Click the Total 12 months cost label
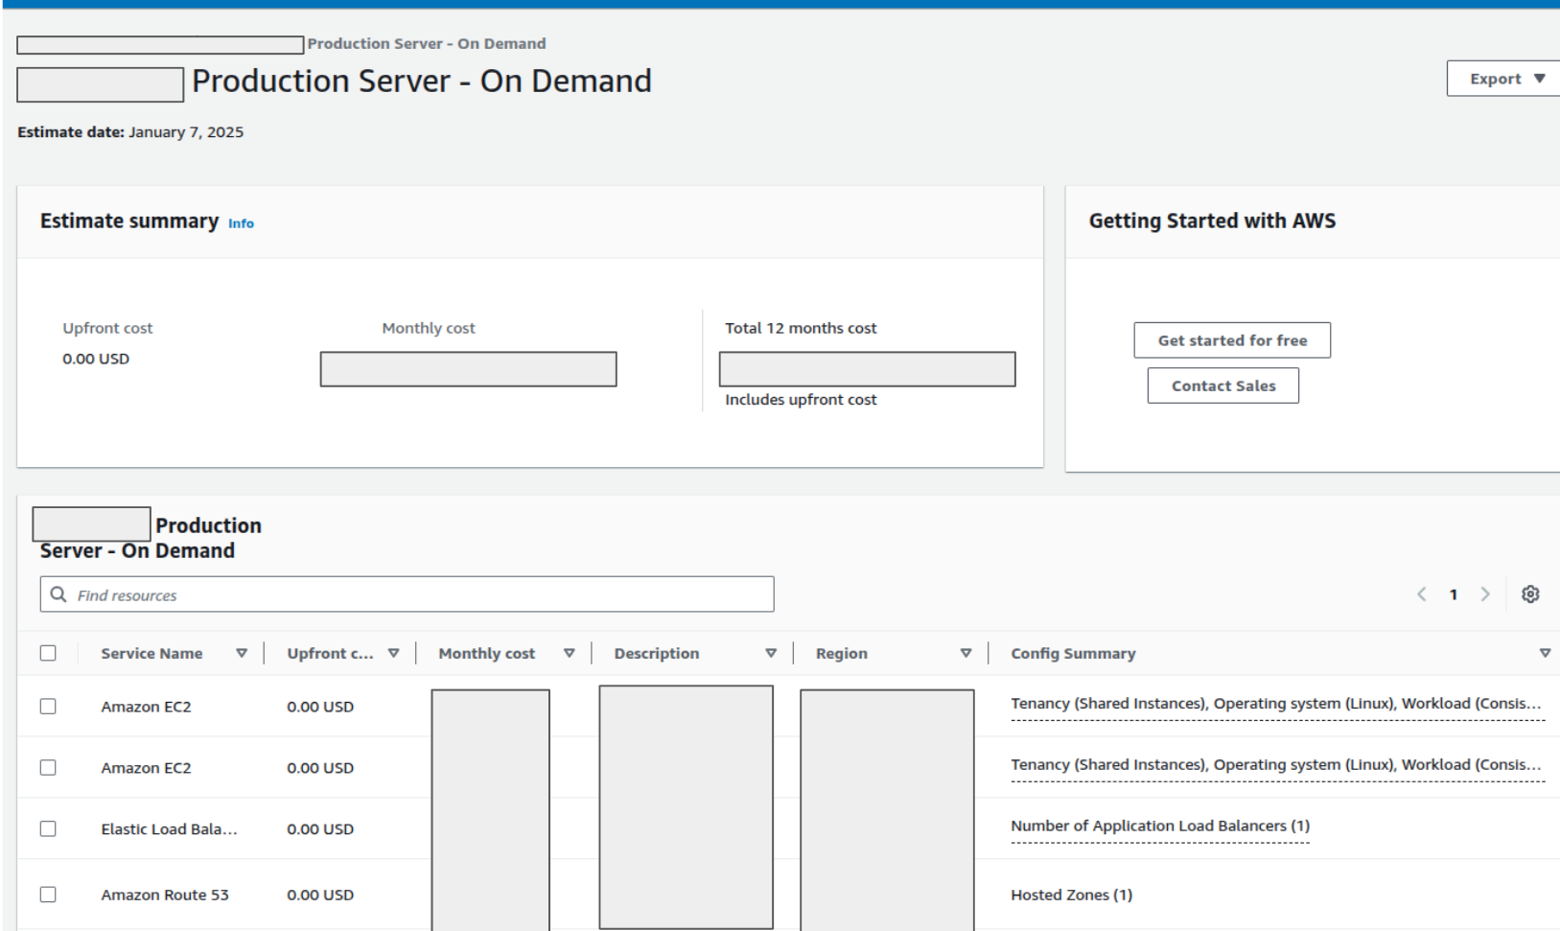 [801, 328]
